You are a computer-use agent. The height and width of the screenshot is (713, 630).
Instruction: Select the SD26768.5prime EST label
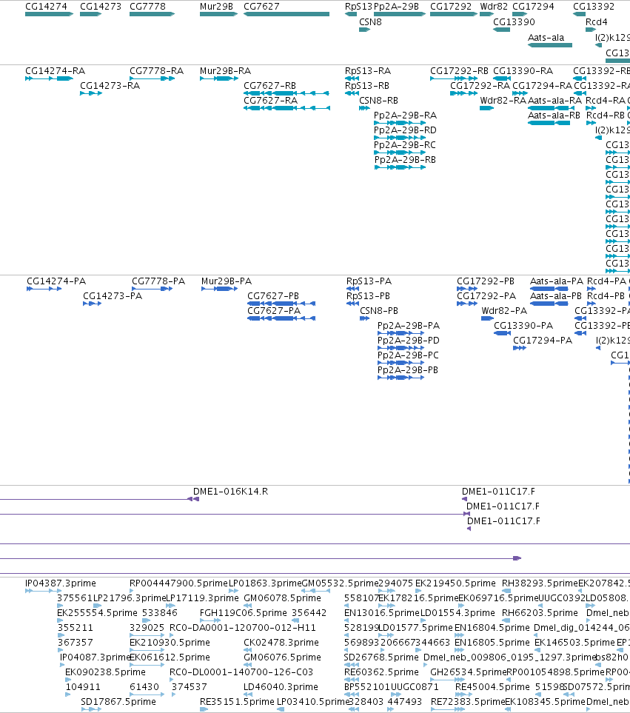381,657
